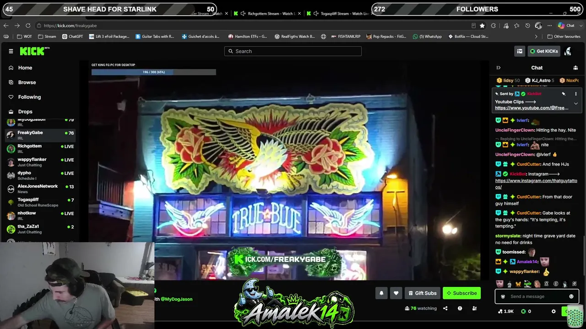Open the WOT favourites folder
This screenshot has height=329, width=586.
point(25,37)
